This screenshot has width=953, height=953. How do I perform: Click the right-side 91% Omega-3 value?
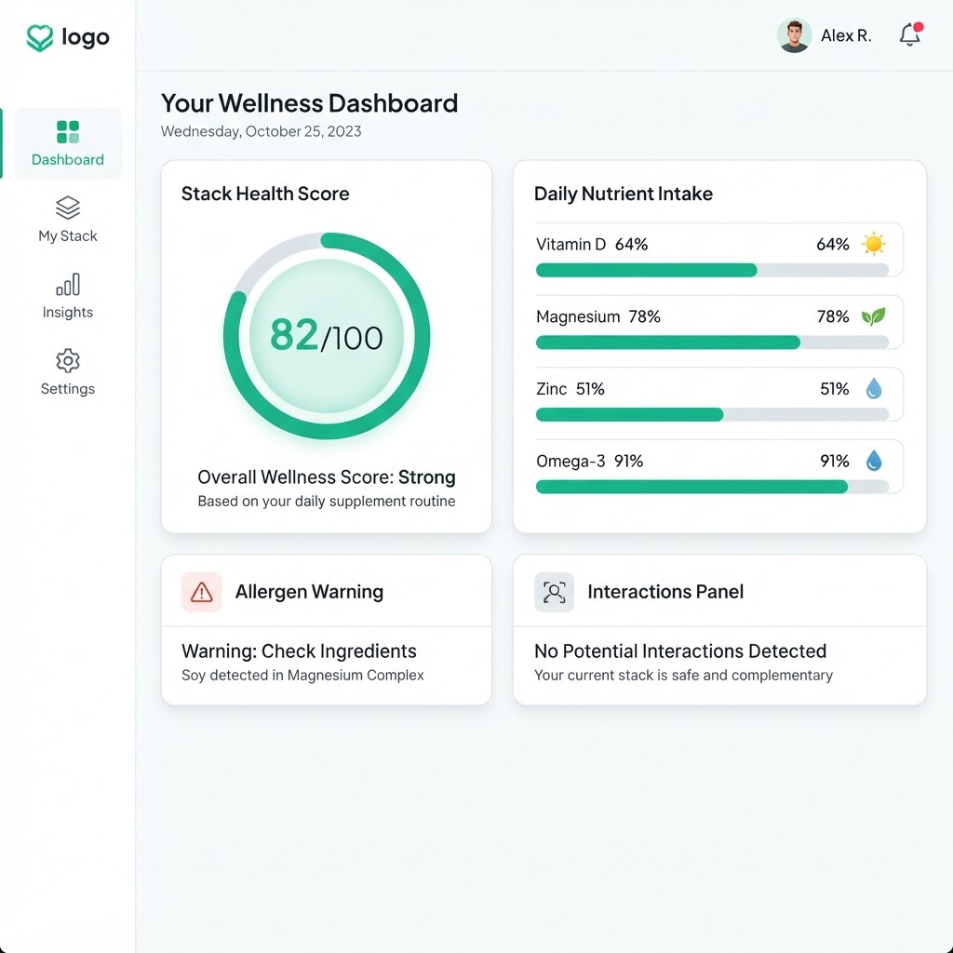(835, 462)
